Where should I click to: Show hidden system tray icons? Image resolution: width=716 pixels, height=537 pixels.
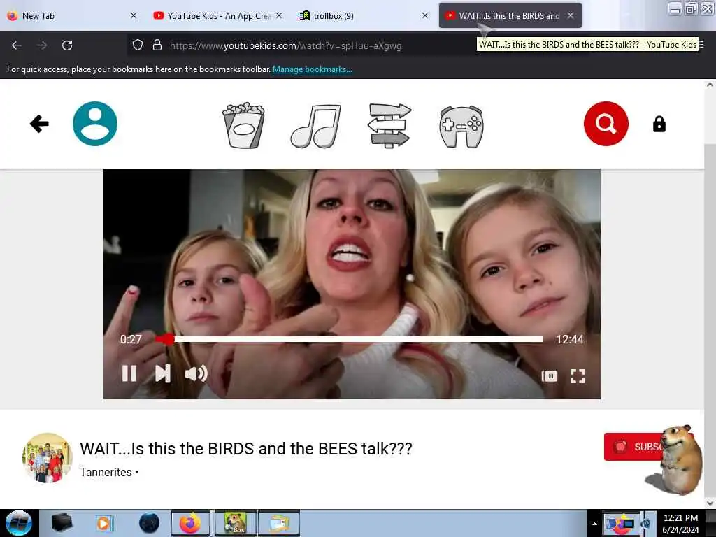(x=594, y=524)
